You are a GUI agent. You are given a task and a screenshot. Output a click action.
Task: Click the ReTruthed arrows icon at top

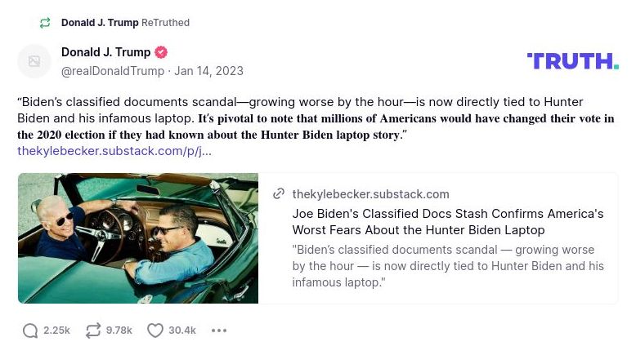tap(45, 23)
